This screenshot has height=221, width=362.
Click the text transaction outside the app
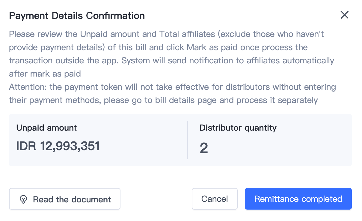(64, 61)
